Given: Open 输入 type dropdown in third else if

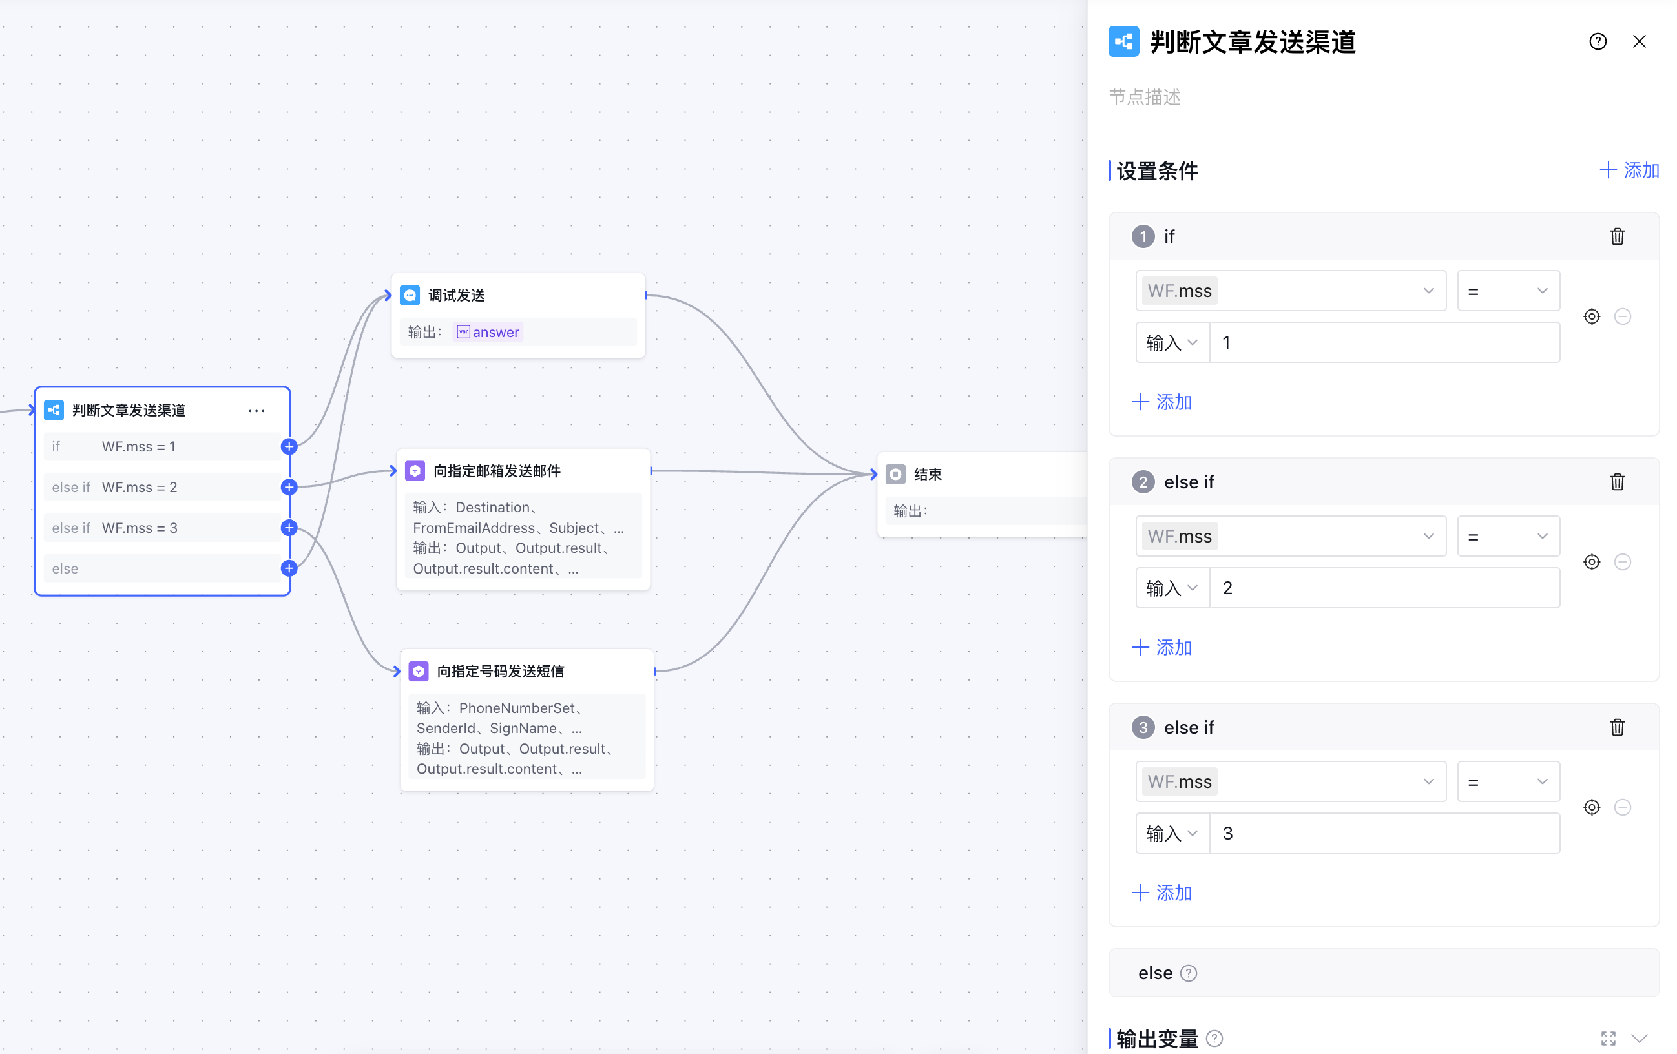Looking at the screenshot, I should tap(1171, 833).
